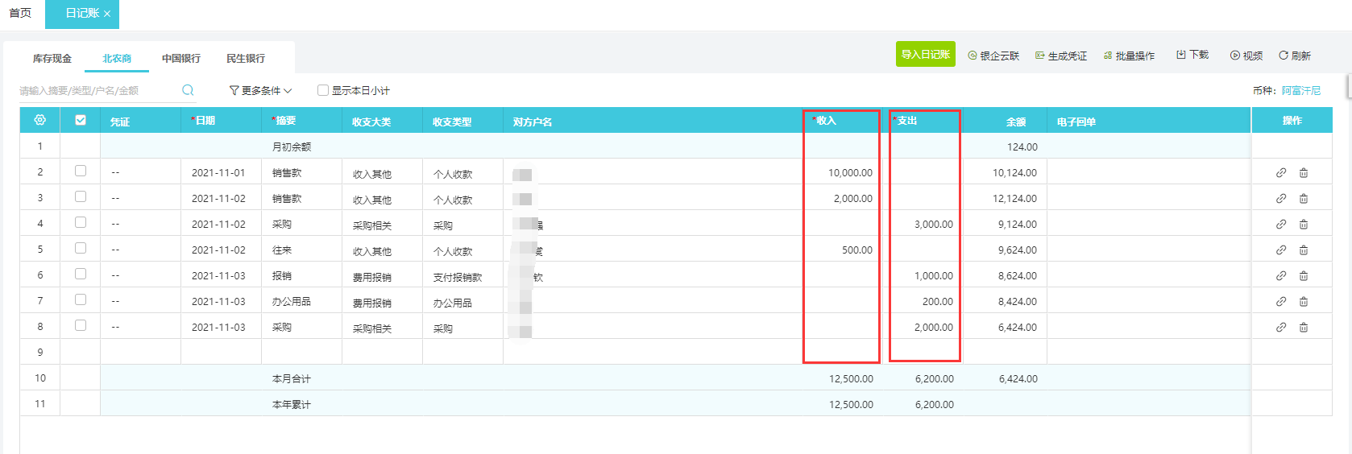Screen dimensions: 1352x454
Task: Check the box for row 7 办公用品
Action: point(81,299)
